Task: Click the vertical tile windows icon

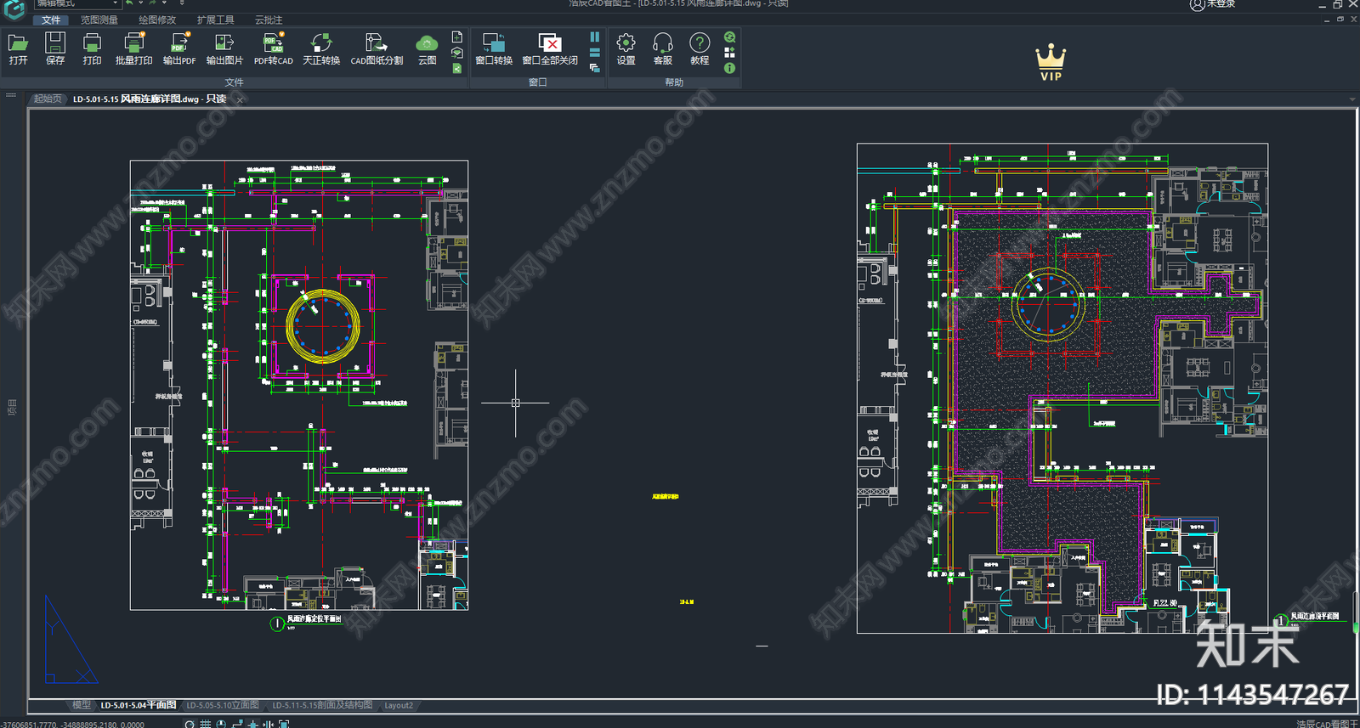Action: (x=595, y=37)
